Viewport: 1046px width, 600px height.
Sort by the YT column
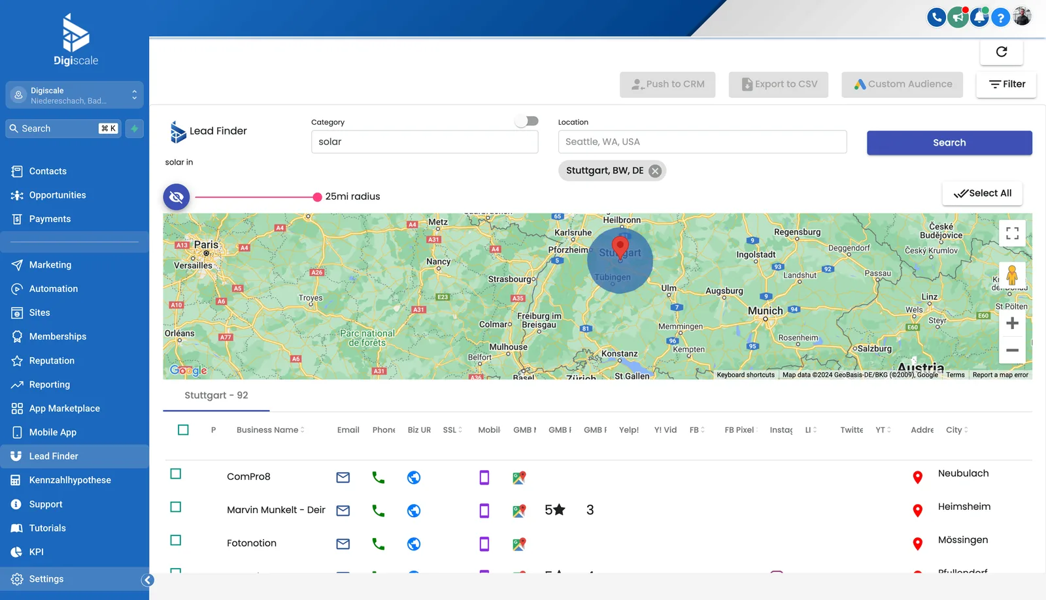(x=883, y=430)
